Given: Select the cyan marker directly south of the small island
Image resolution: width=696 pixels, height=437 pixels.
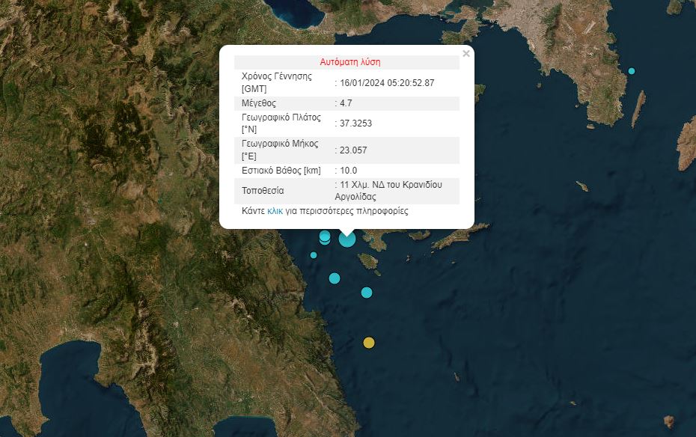Looking at the screenshot, I should [x=367, y=293].
